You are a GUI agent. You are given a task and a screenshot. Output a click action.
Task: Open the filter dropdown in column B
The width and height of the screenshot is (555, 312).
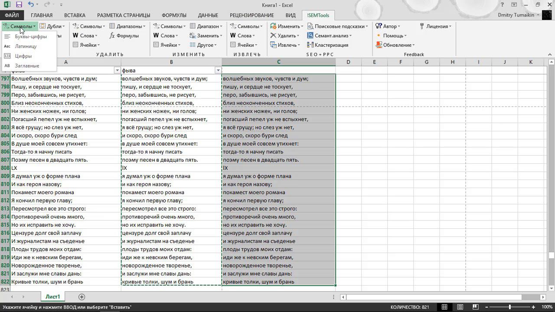click(x=218, y=70)
